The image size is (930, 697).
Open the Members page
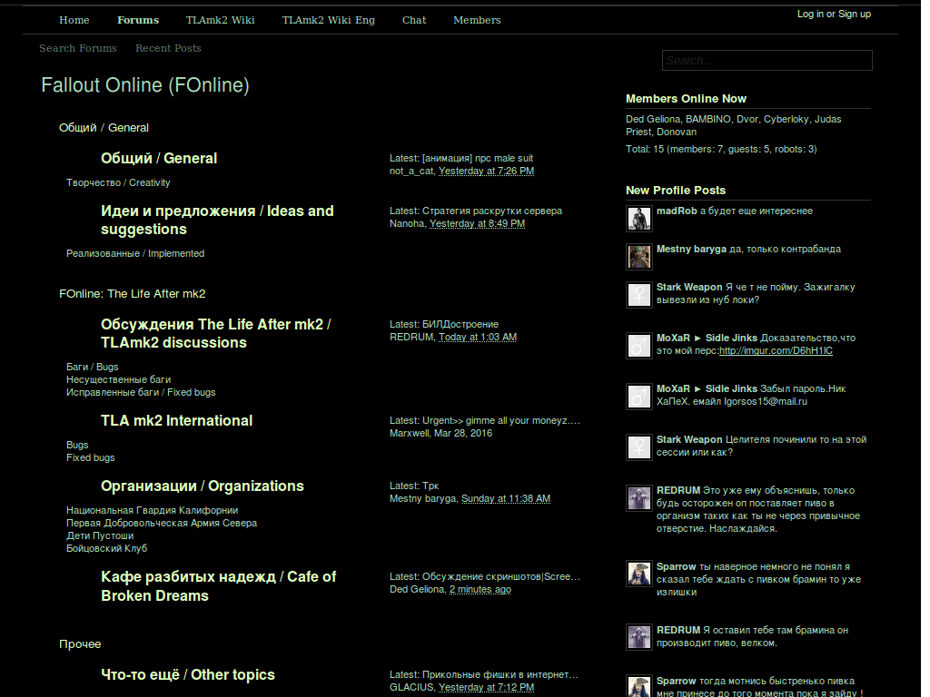477,20
